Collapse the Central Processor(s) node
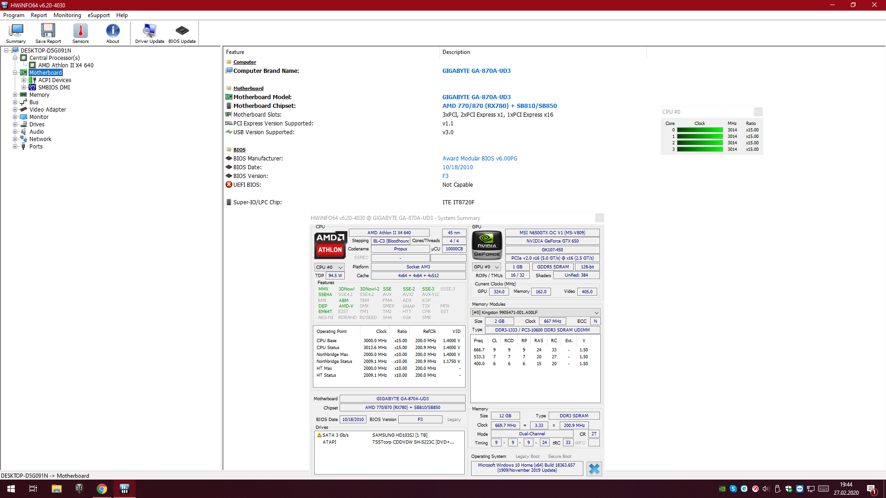 pyautogui.click(x=15, y=58)
